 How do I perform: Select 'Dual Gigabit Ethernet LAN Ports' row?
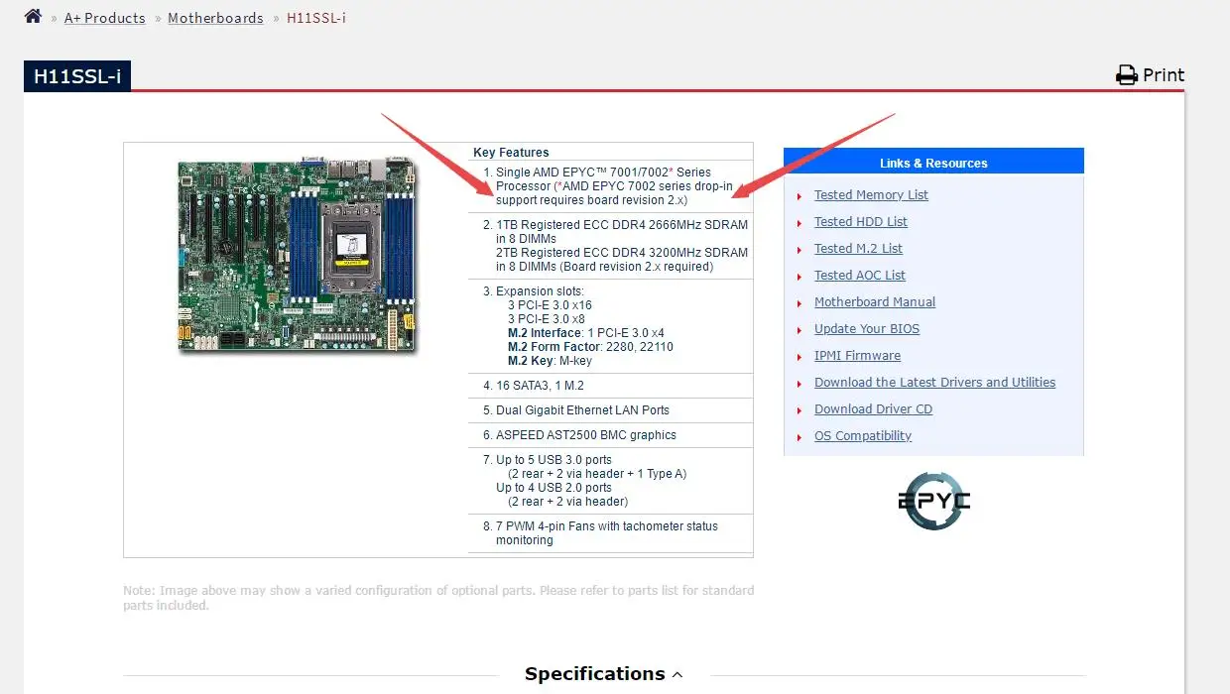(x=610, y=410)
